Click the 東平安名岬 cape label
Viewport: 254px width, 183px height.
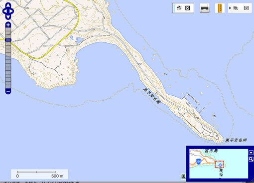pyautogui.click(x=236, y=140)
